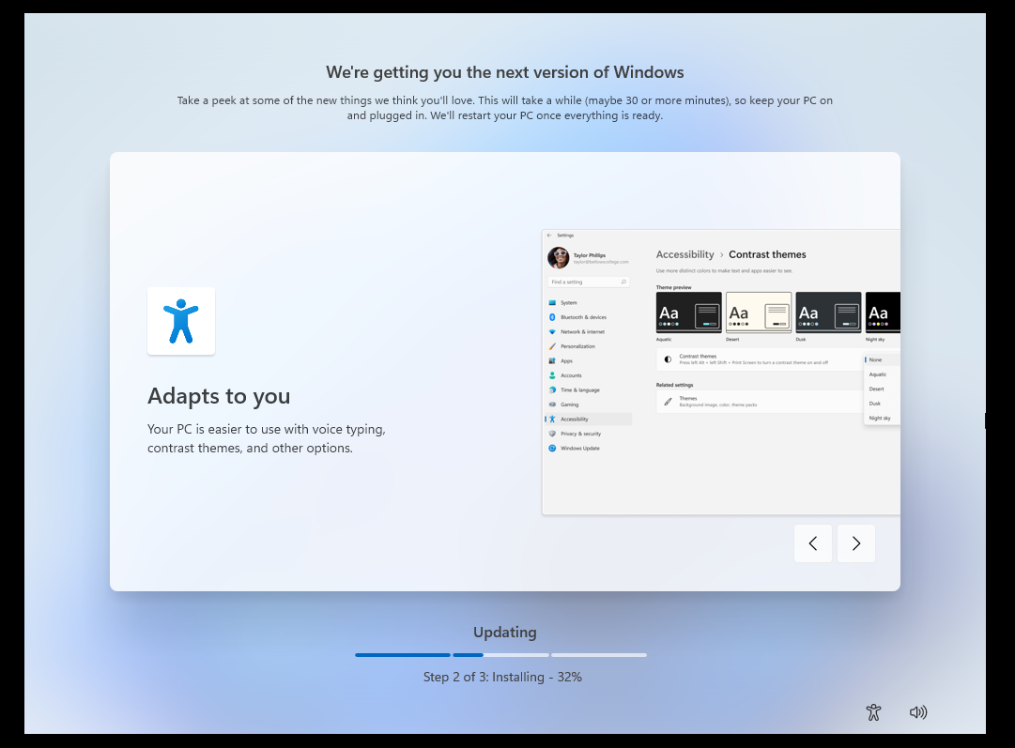Click the Taylor Phillips profile picture
The width and height of the screenshot is (1015, 748).
pyautogui.click(x=558, y=257)
